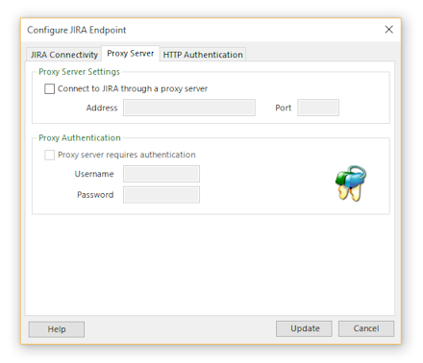The image size is (423, 363).
Task: Focus the Password field
Action: coord(162,195)
